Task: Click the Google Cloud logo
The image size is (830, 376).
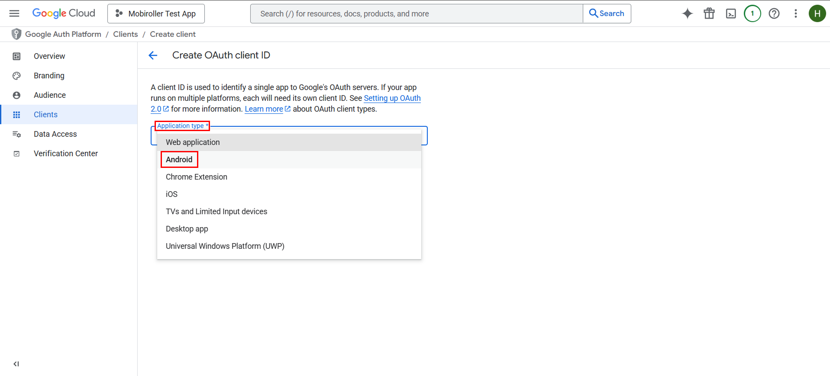Action: coord(64,13)
